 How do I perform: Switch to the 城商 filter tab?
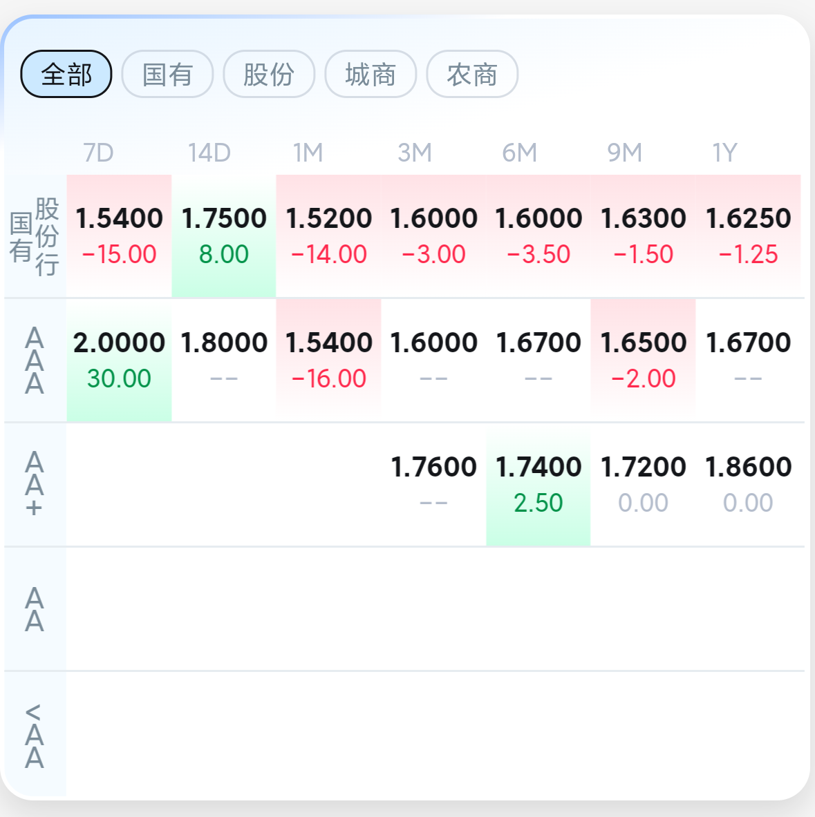point(371,74)
